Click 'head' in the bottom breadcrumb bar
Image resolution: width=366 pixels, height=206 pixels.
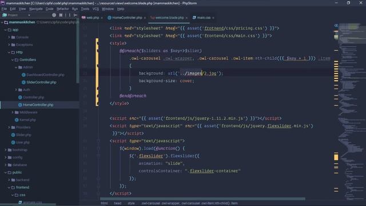point(118,203)
